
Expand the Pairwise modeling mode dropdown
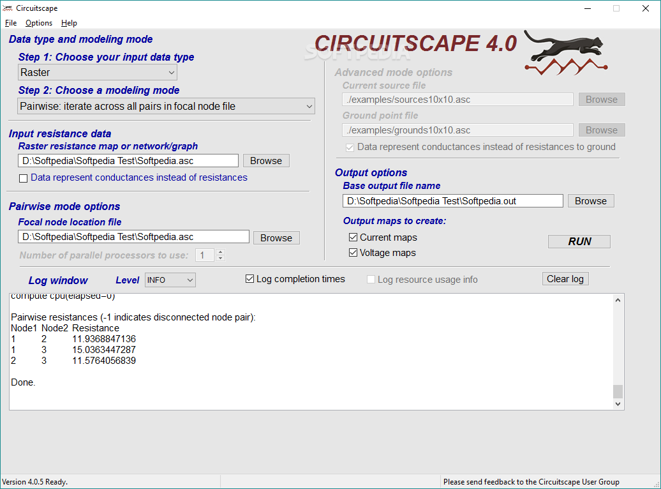point(166,107)
